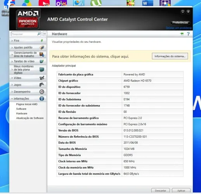Viewport: 201px width, 194px height.
Task: Click the gauge icon beside Desempenho
Action: pyautogui.click(x=42, y=92)
